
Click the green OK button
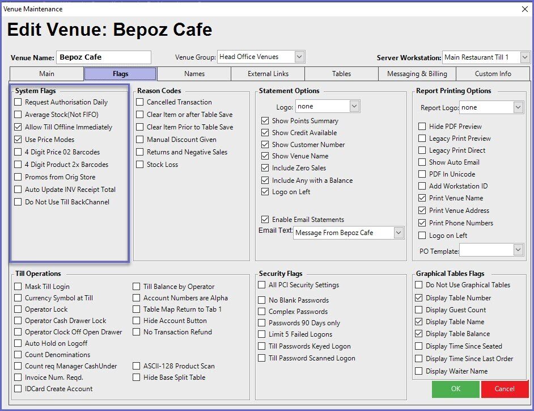(x=455, y=389)
